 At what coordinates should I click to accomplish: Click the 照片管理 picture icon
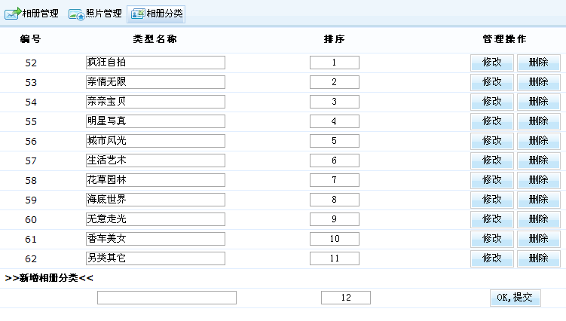[x=77, y=14]
